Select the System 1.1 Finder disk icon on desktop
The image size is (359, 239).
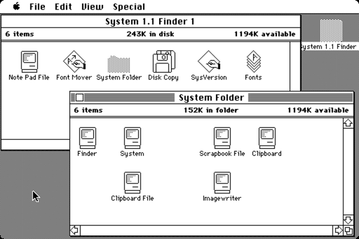tap(331, 30)
